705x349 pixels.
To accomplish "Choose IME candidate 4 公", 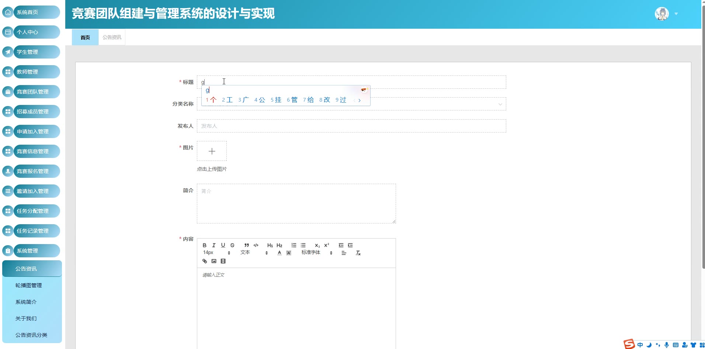I will (260, 100).
